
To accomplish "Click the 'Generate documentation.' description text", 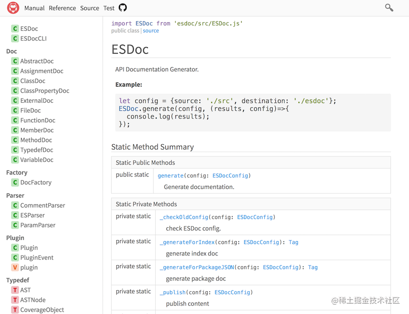I will [x=199, y=187].
